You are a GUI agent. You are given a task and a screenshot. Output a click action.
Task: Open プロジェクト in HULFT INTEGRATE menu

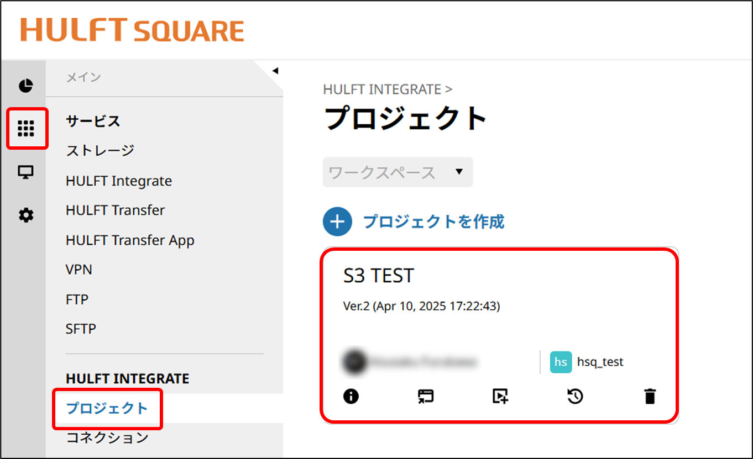coord(107,409)
